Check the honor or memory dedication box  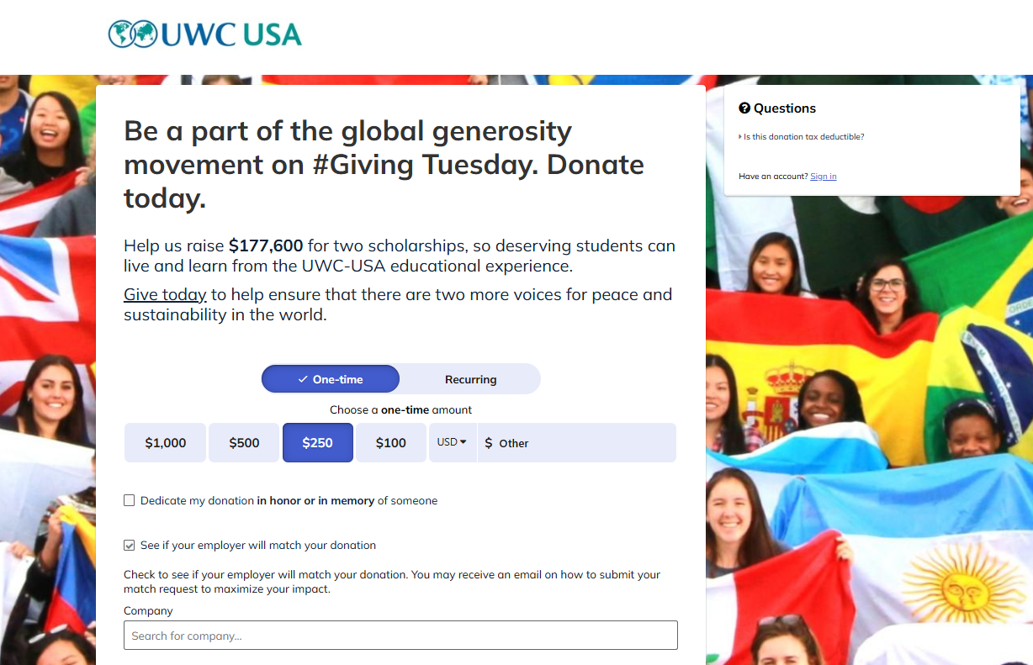tap(130, 500)
